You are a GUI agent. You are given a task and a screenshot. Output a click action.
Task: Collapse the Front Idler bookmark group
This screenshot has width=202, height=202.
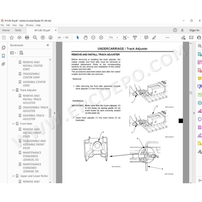[x=13, y=124]
